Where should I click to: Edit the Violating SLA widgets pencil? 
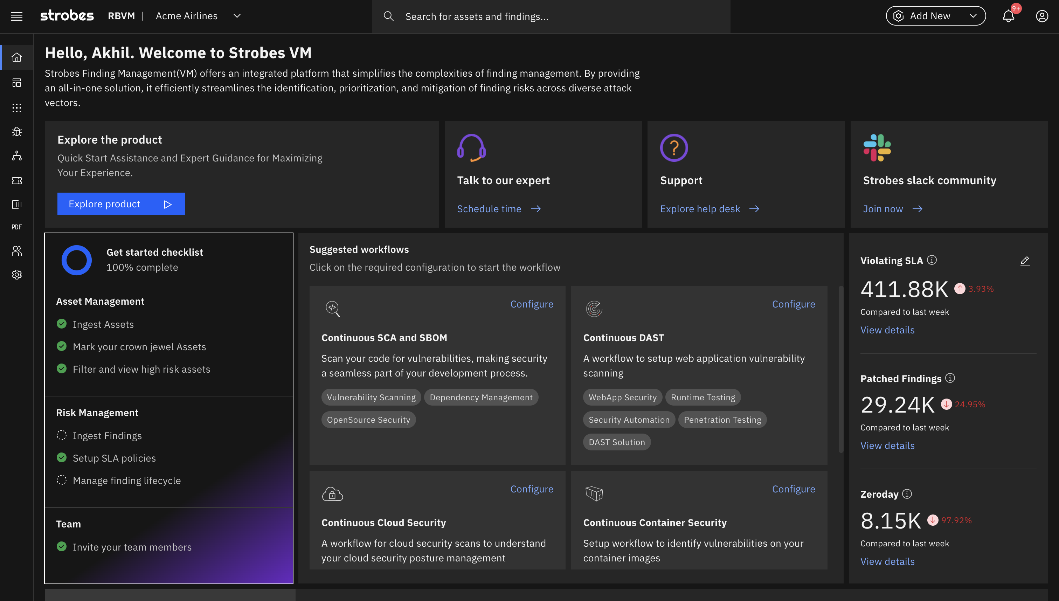(x=1025, y=261)
